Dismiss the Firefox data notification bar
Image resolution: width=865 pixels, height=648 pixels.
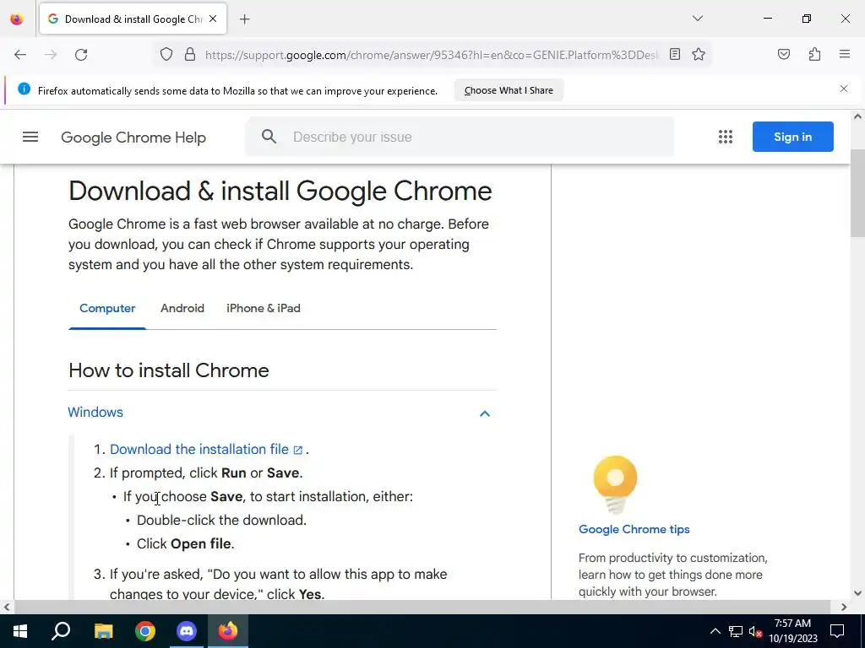[844, 89]
